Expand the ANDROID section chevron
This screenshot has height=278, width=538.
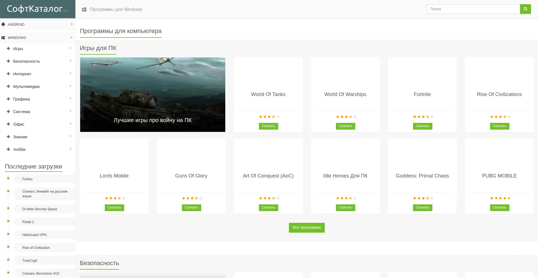(72, 24)
